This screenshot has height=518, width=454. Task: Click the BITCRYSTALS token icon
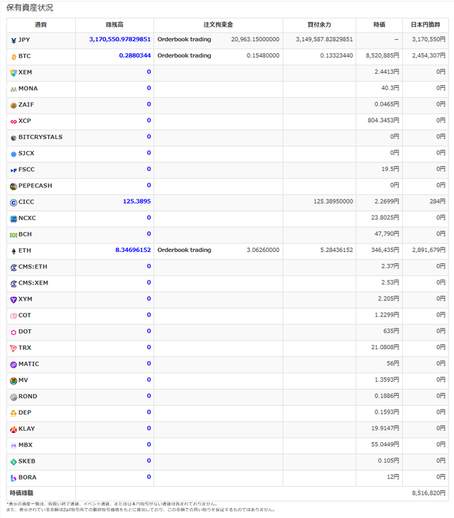(x=13, y=138)
